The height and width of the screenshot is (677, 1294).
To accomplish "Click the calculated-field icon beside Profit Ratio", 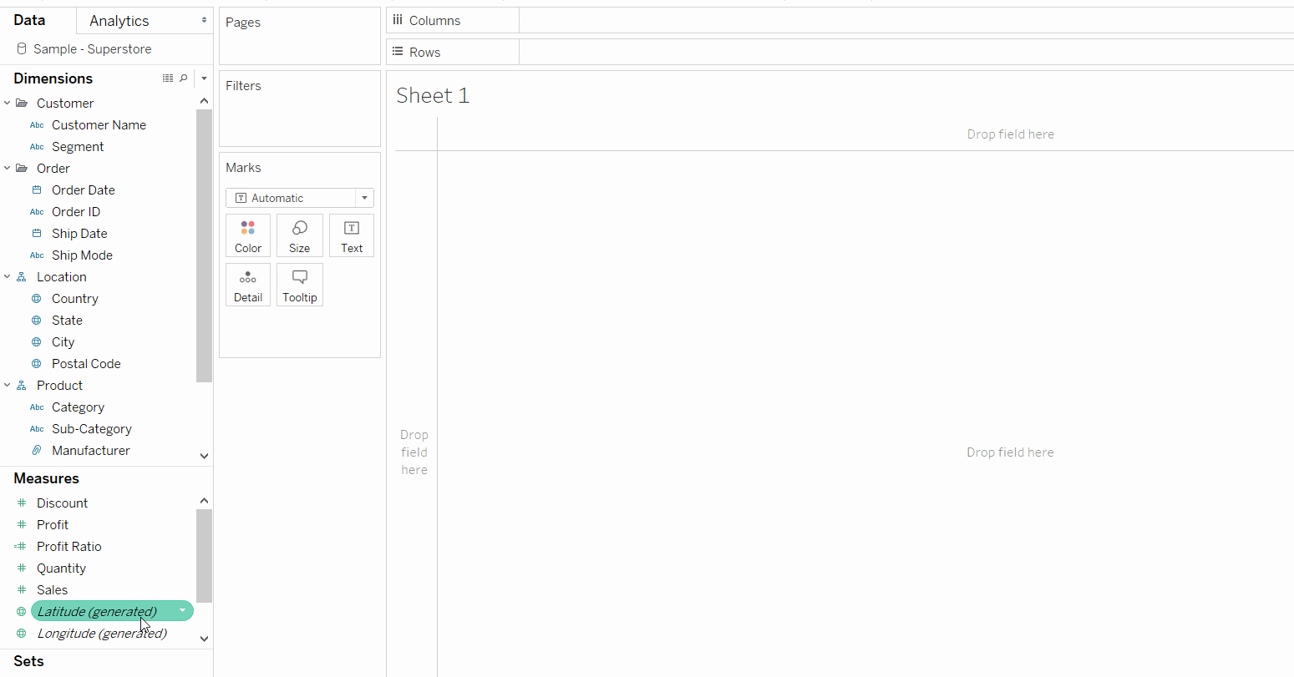I will (x=21, y=547).
